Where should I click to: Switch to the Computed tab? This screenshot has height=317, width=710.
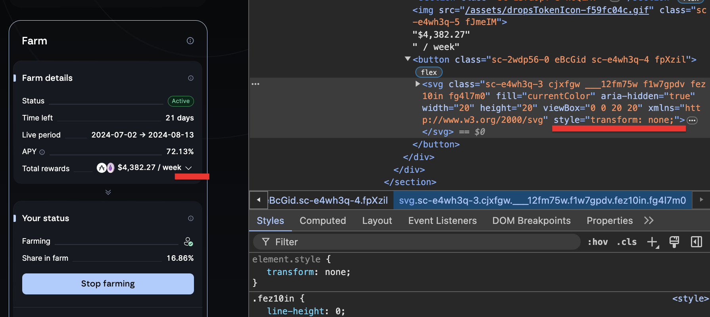point(322,221)
